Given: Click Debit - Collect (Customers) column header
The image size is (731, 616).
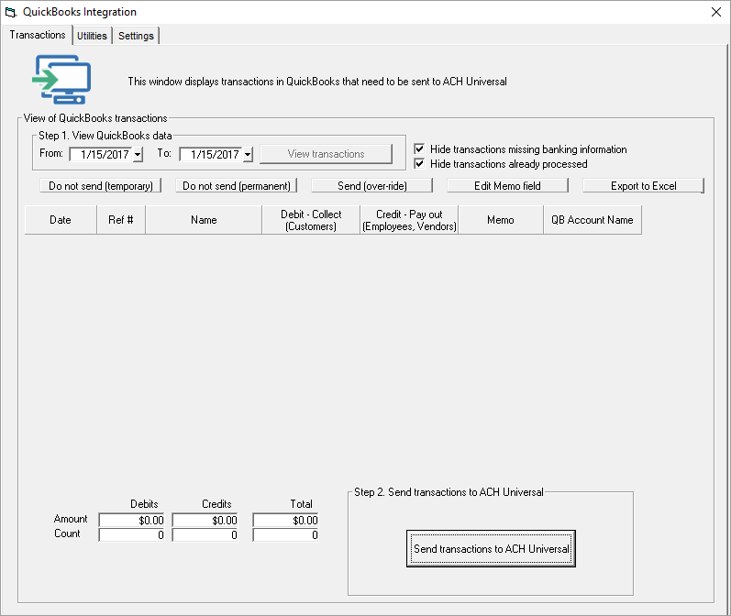Looking at the screenshot, I should (311, 220).
